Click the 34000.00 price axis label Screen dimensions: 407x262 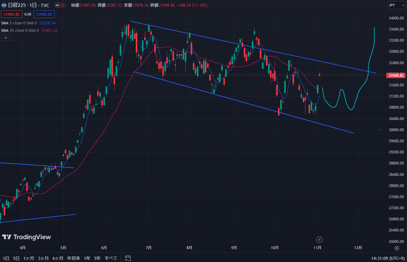pyautogui.click(x=396, y=18)
